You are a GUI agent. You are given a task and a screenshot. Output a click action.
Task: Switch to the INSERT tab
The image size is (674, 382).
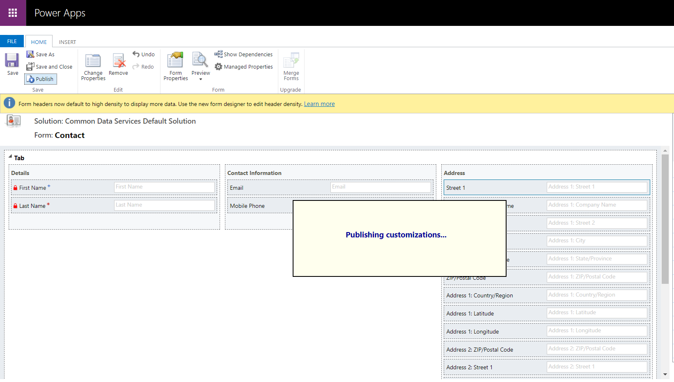click(x=67, y=42)
